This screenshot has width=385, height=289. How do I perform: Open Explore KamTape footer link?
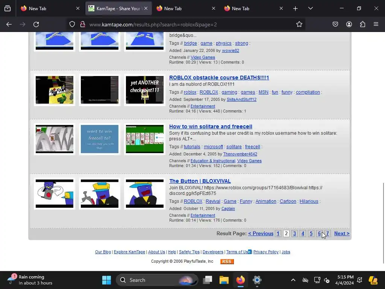129,252
